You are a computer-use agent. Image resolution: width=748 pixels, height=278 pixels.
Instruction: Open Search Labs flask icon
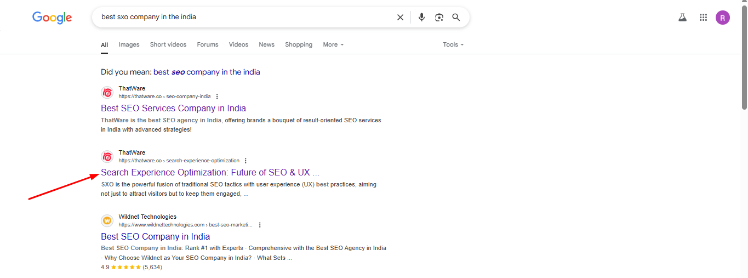coord(682,18)
